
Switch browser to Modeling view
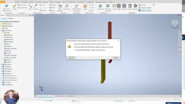click(11, 18)
